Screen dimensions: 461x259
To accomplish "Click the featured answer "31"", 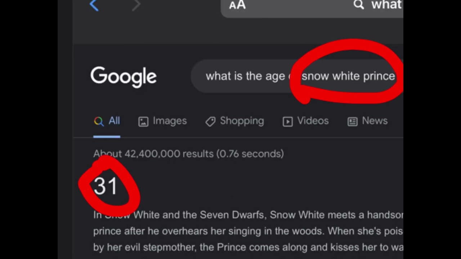I will (x=105, y=186).
